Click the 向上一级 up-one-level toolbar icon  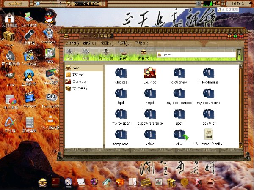point(106,54)
